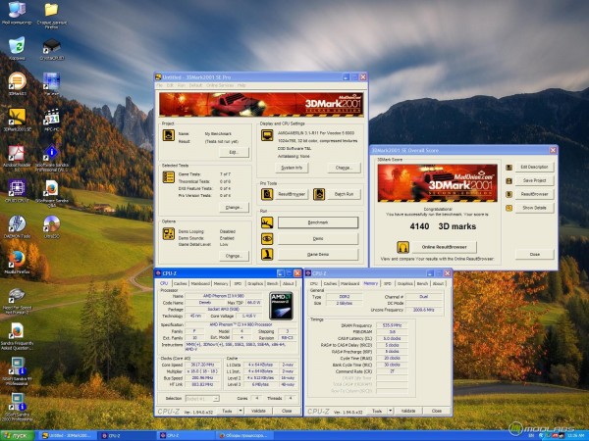Click the Change button under Options
The height and width of the screenshot is (441, 589).
pyautogui.click(x=234, y=256)
